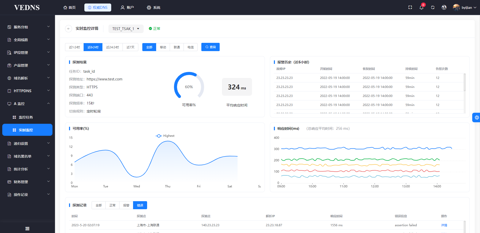Click the 首页 home icon

point(65,8)
